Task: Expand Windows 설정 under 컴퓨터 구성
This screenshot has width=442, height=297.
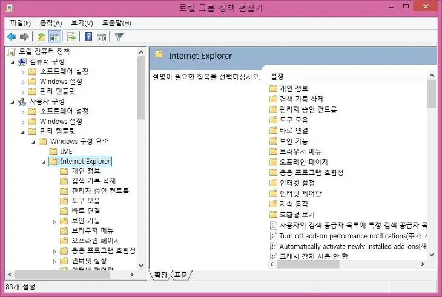Action: [x=23, y=82]
